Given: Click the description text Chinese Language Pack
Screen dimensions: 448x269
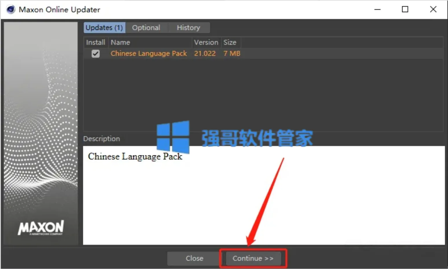Looking at the screenshot, I should pos(135,156).
